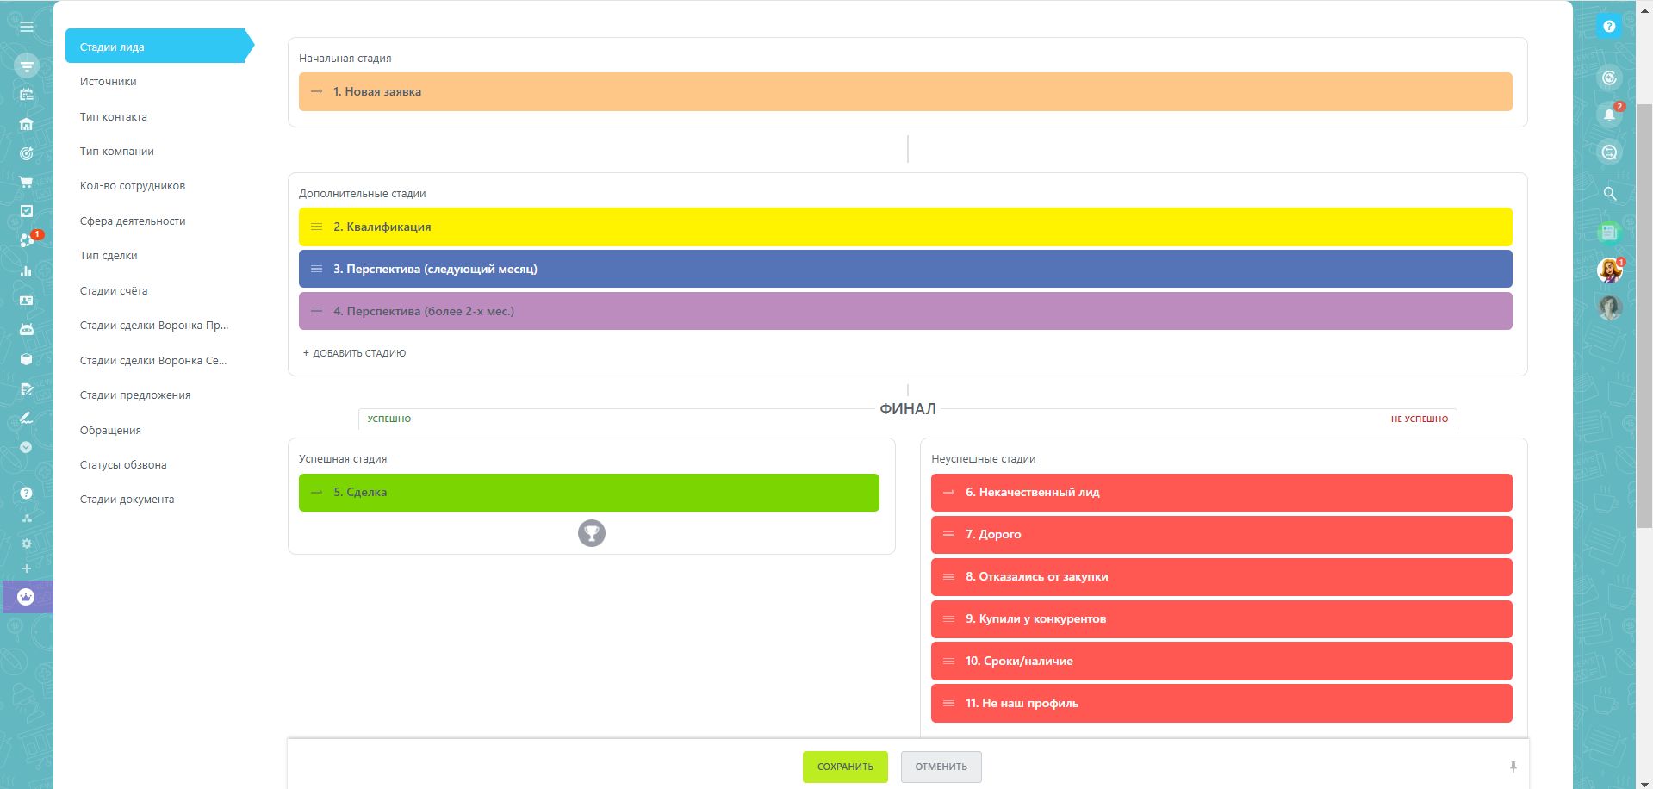Open the target goals icon in left sidebar
This screenshot has width=1653, height=789.
pos(27,153)
